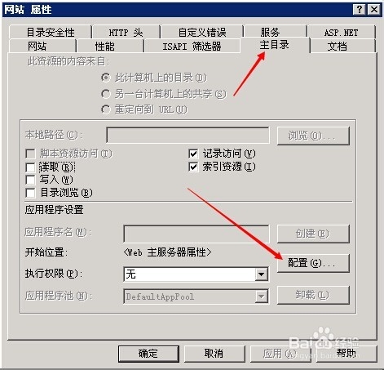Toggle the 目录浏览(B) checkbox
Viewport: 384px width, 370px height.
pyautogui.click(x=30, y=193)
